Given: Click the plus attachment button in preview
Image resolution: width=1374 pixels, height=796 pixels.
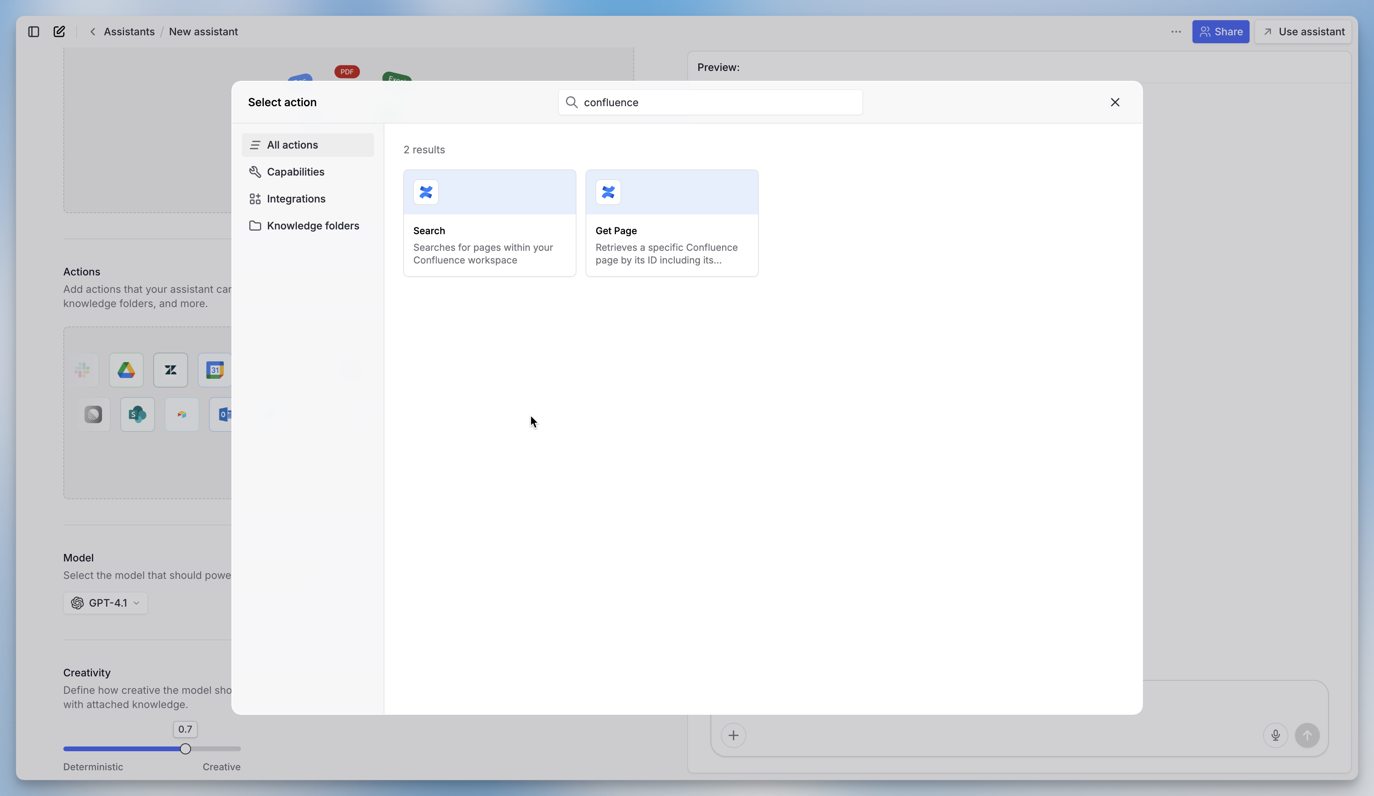Looking at the screenshot, I should [x=733, y=735].
